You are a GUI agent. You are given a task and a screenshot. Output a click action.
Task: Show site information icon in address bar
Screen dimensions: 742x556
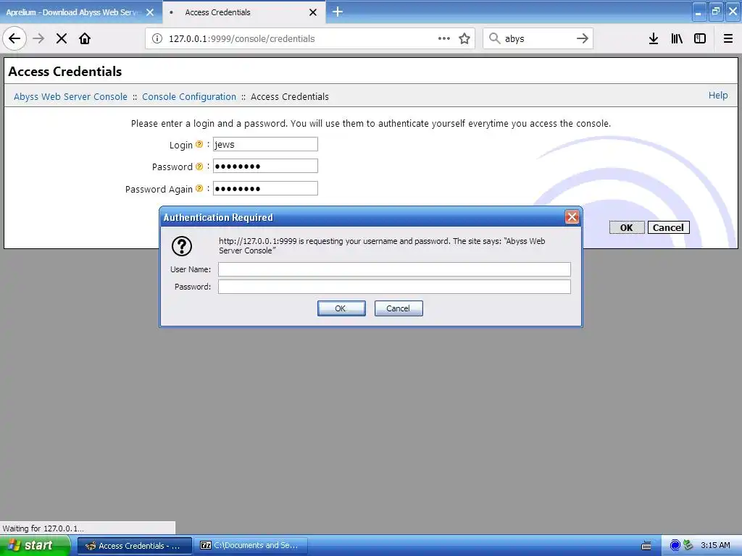pyautogui.click(x=157, y=38)
